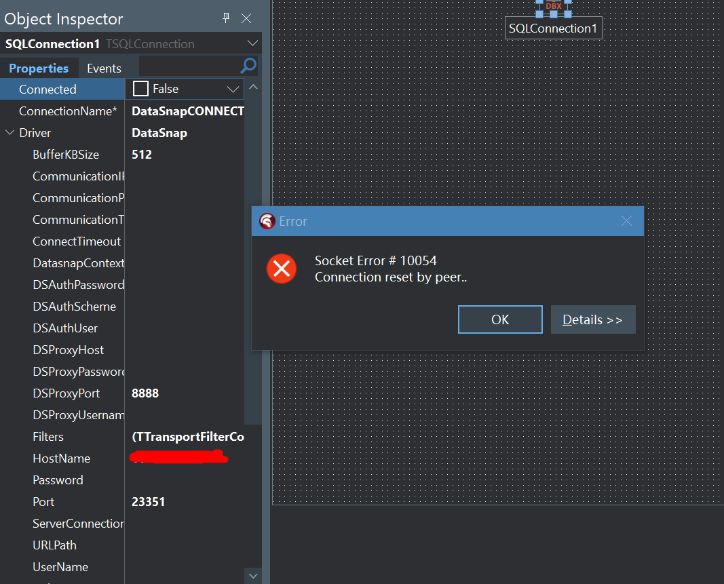
Task: Select the DSAuthUser property
Action: pyautogui.click(x=65, y=328)
